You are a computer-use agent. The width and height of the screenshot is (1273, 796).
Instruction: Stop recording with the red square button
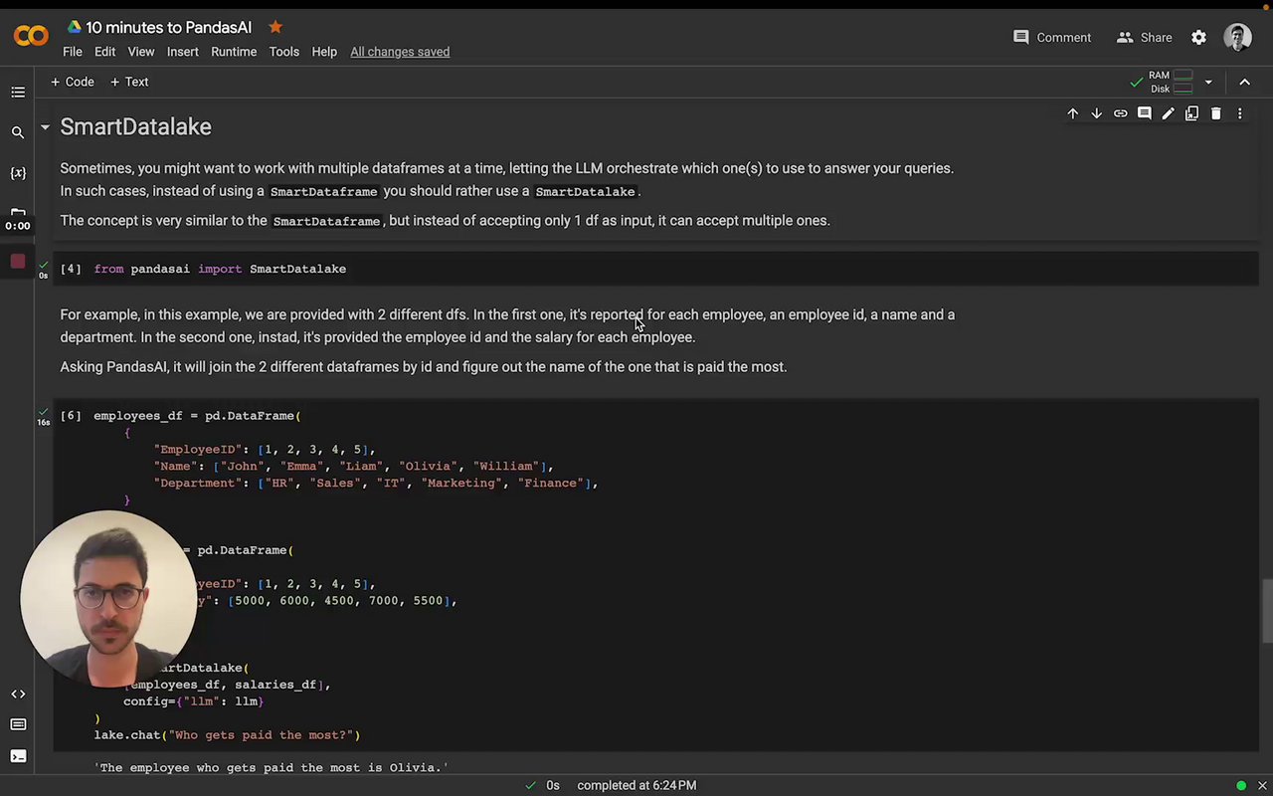click(18, 262)
